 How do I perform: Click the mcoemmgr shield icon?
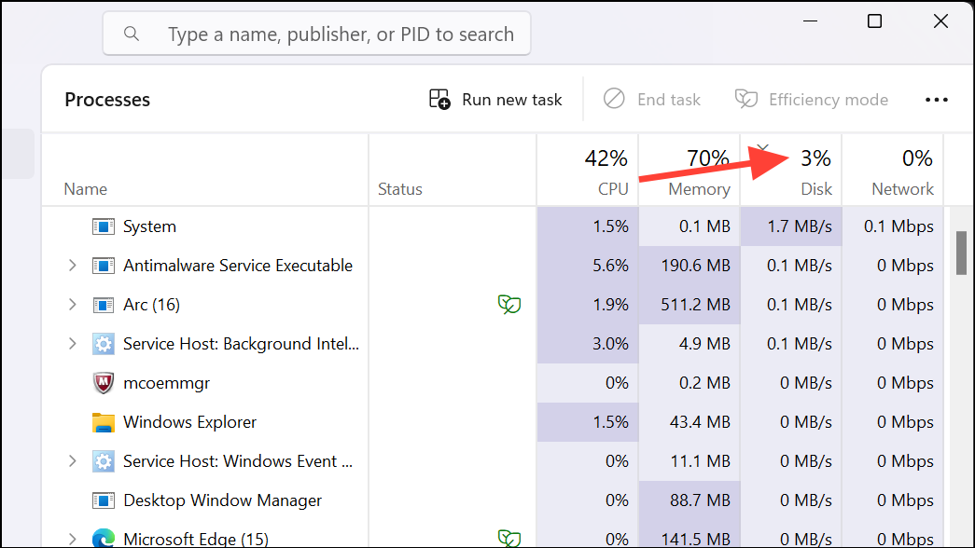click(103, 382)
